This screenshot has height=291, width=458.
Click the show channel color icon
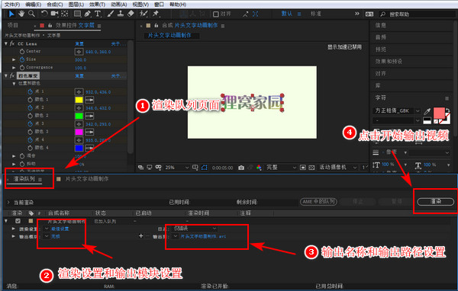point(259,168)
